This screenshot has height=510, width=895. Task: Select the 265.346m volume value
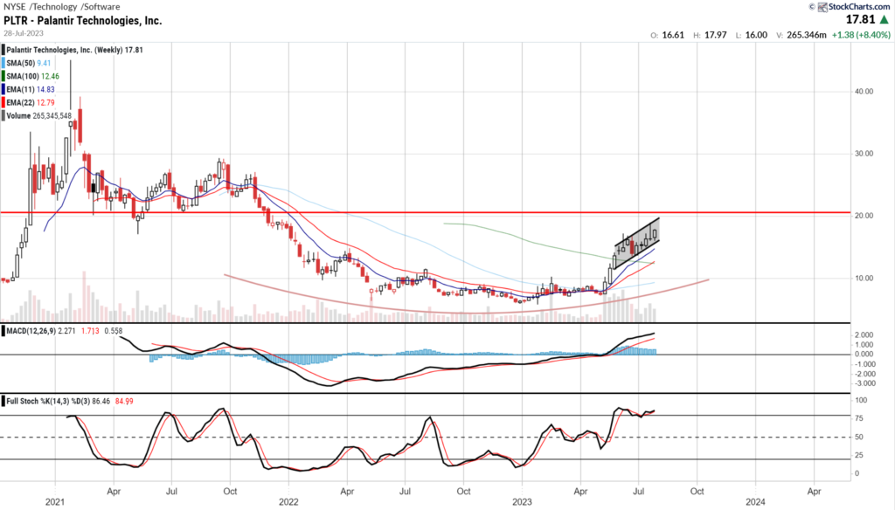click(x=807, y=35)
